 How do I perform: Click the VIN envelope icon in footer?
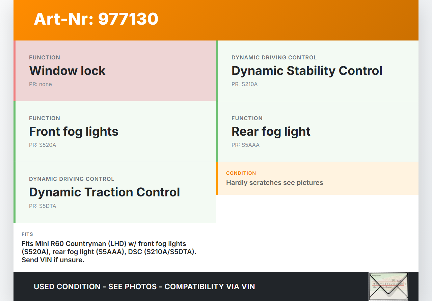(388, 286)
